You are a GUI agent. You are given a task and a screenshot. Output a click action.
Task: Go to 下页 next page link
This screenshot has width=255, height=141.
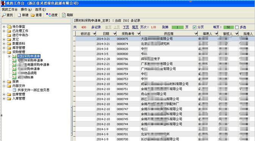(x=126, y=27)
